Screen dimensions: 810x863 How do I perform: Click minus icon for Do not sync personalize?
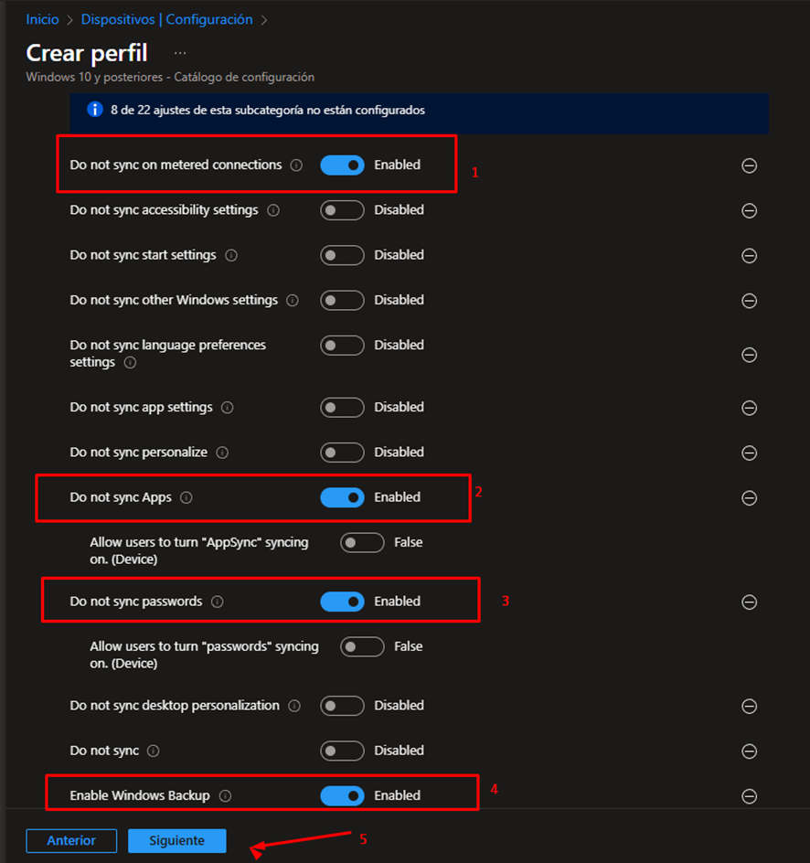(x=749, y=453)
